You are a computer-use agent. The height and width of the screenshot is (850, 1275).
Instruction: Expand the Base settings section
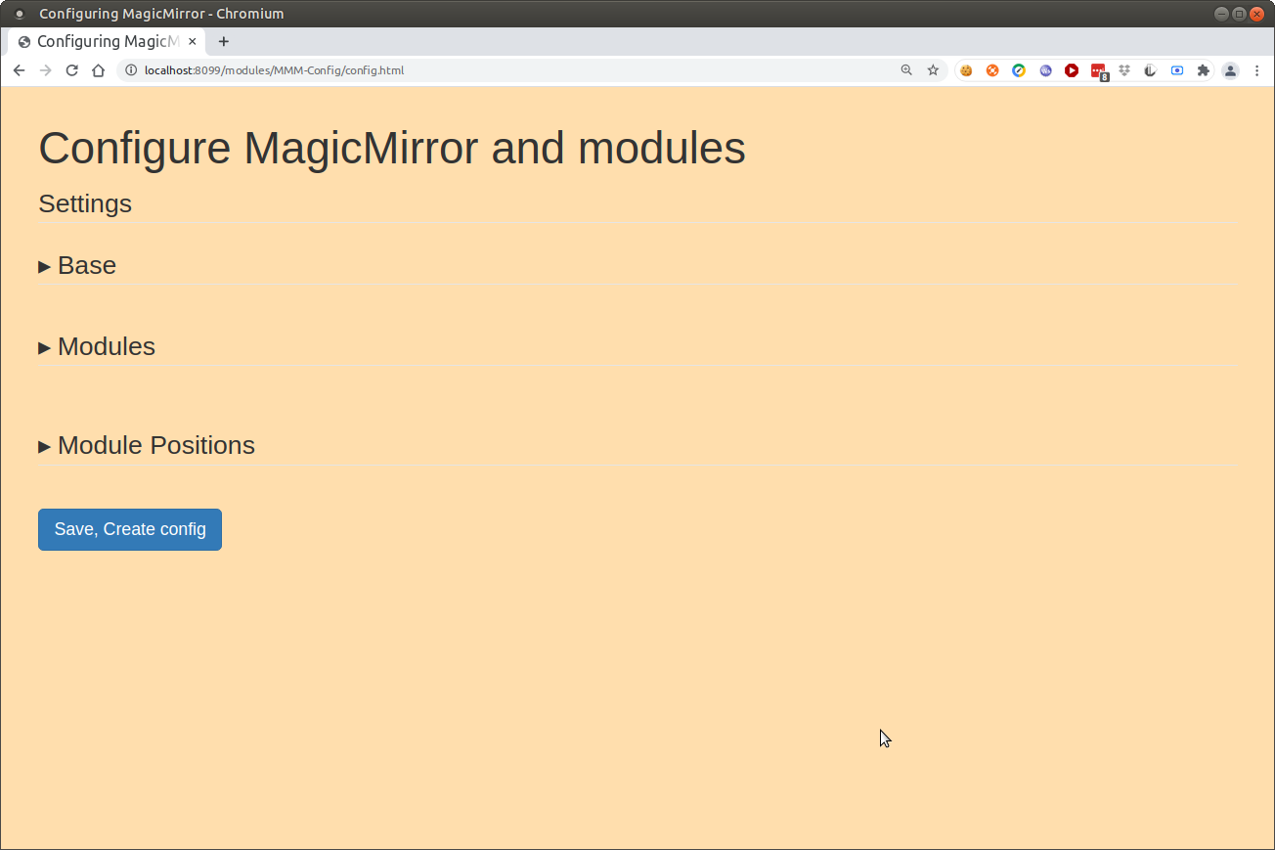[x=77, y=266]
